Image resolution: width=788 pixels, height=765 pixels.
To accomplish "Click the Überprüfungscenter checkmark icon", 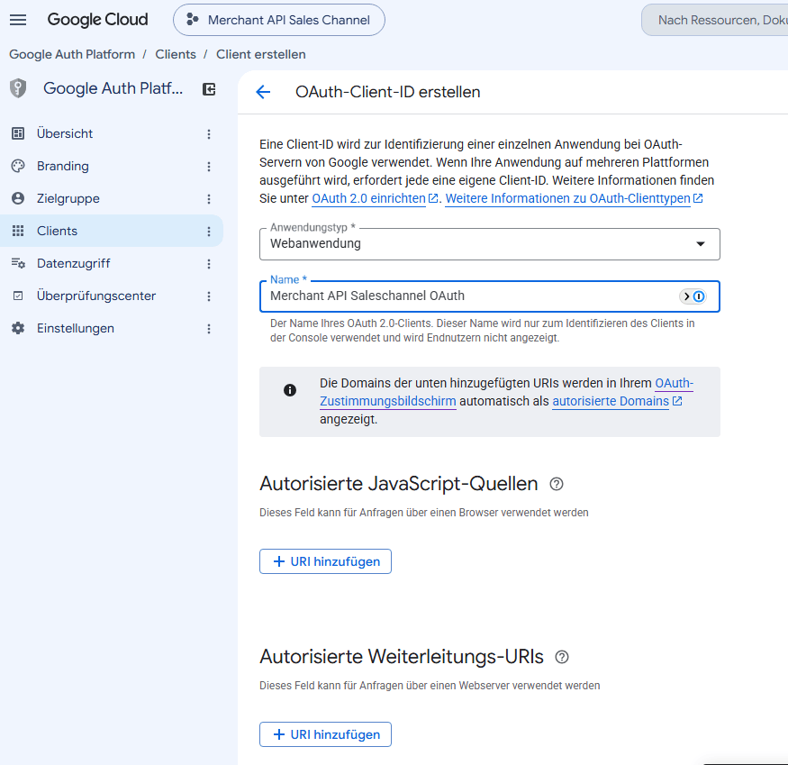I will click(18, 296).
